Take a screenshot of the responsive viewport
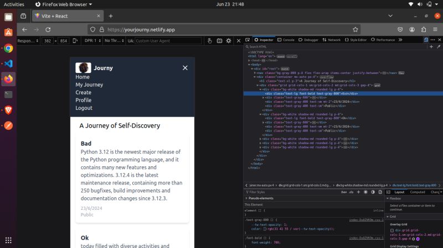 (219, 40)
